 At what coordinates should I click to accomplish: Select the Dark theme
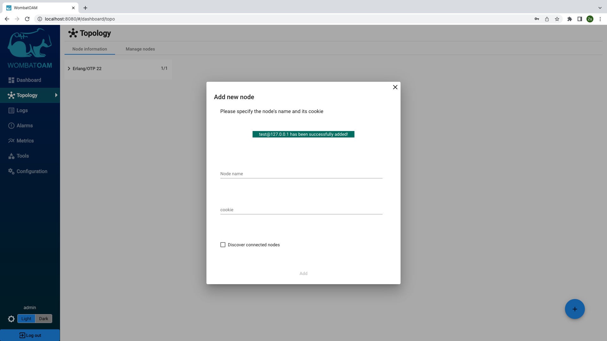coord(44,319)
